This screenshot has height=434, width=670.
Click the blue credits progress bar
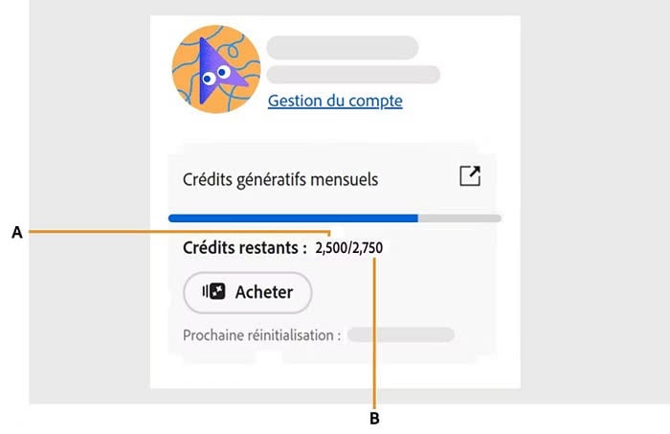(x=293, y=218)
